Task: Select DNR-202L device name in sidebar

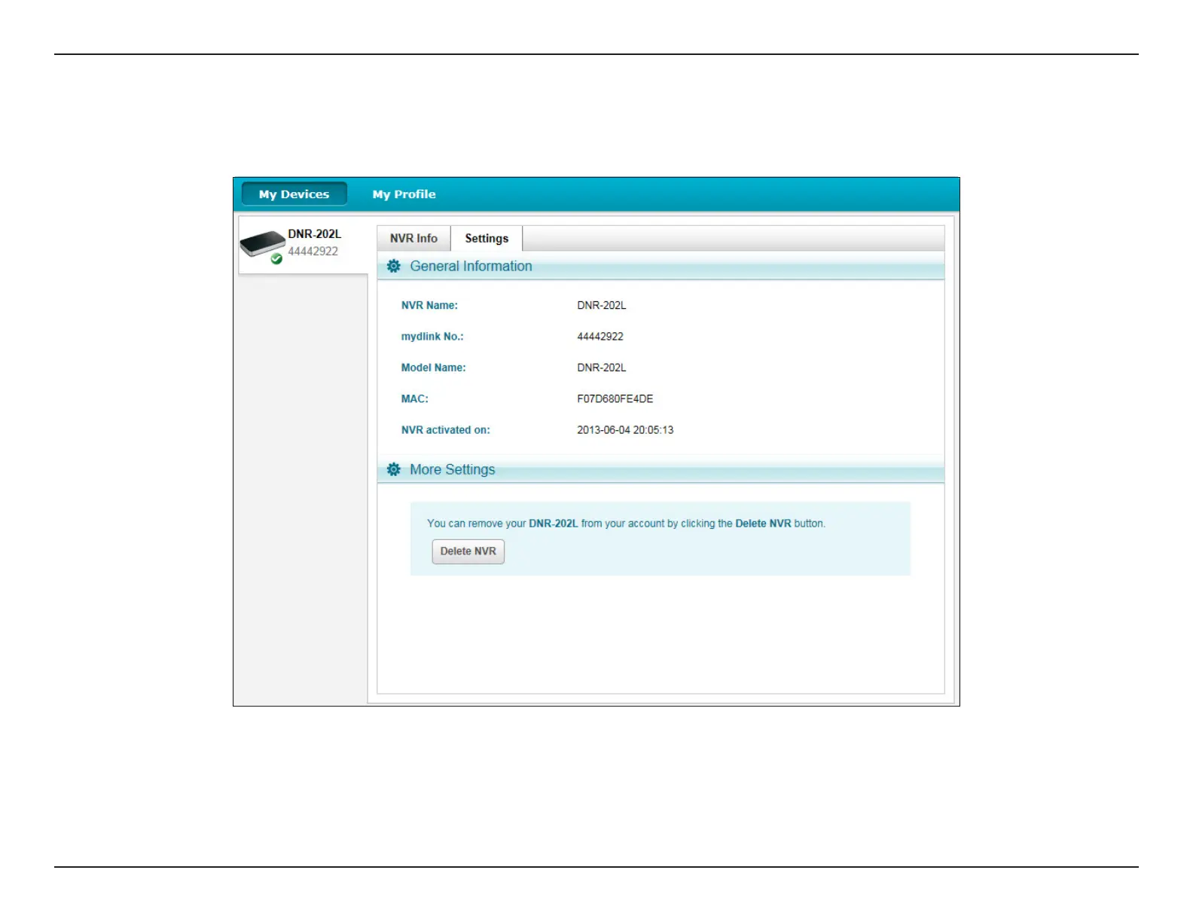Action: 314,234
